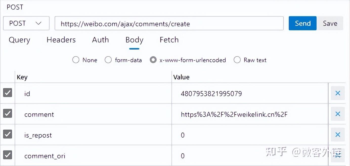Remove the comment parameter row
Image resolution: width=350 pixels, height=166 pixels.
(338, 114)
